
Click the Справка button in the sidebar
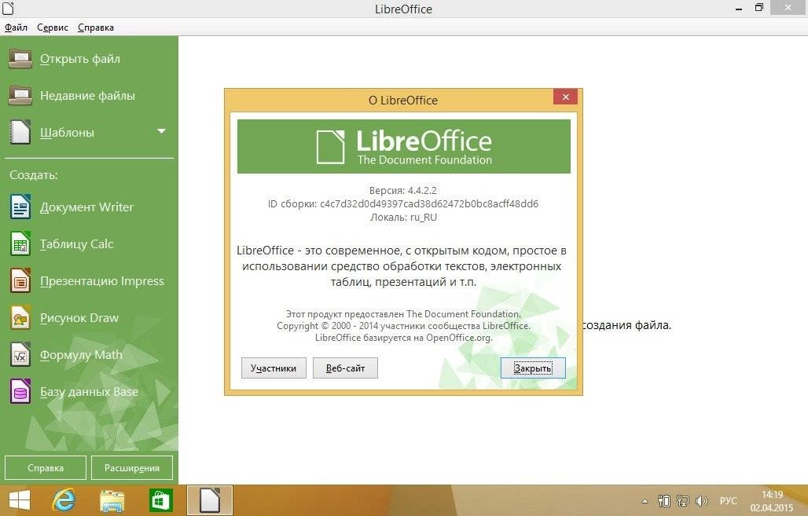pyautogui.click(x=46, y=467)
